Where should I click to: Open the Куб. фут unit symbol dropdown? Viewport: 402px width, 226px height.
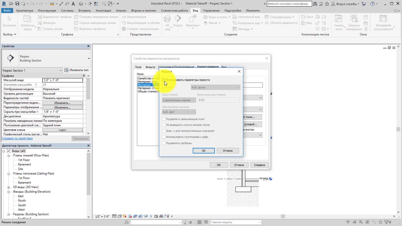click(179, 112)
